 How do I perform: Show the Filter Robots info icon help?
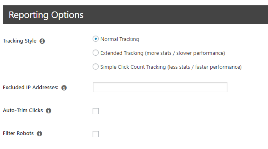coord(39,133)
